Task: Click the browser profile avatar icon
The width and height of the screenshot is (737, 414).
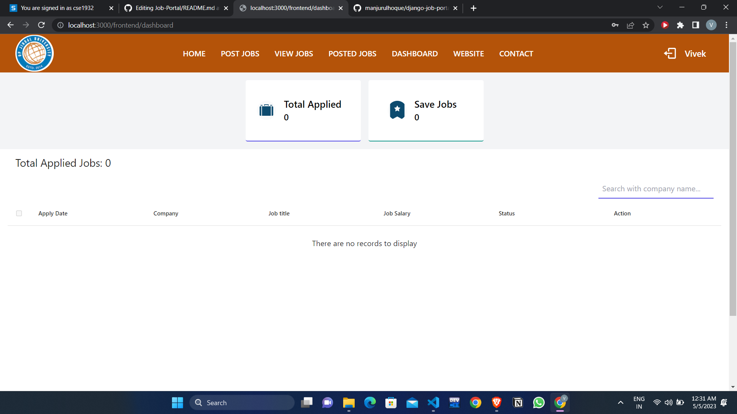Action: (711, 25)
